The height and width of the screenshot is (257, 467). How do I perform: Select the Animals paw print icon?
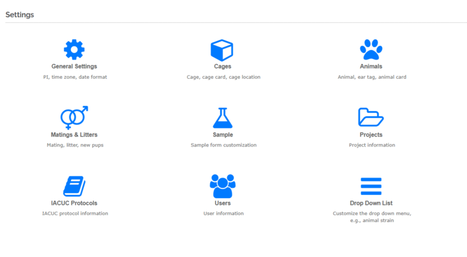click(371, 49)
